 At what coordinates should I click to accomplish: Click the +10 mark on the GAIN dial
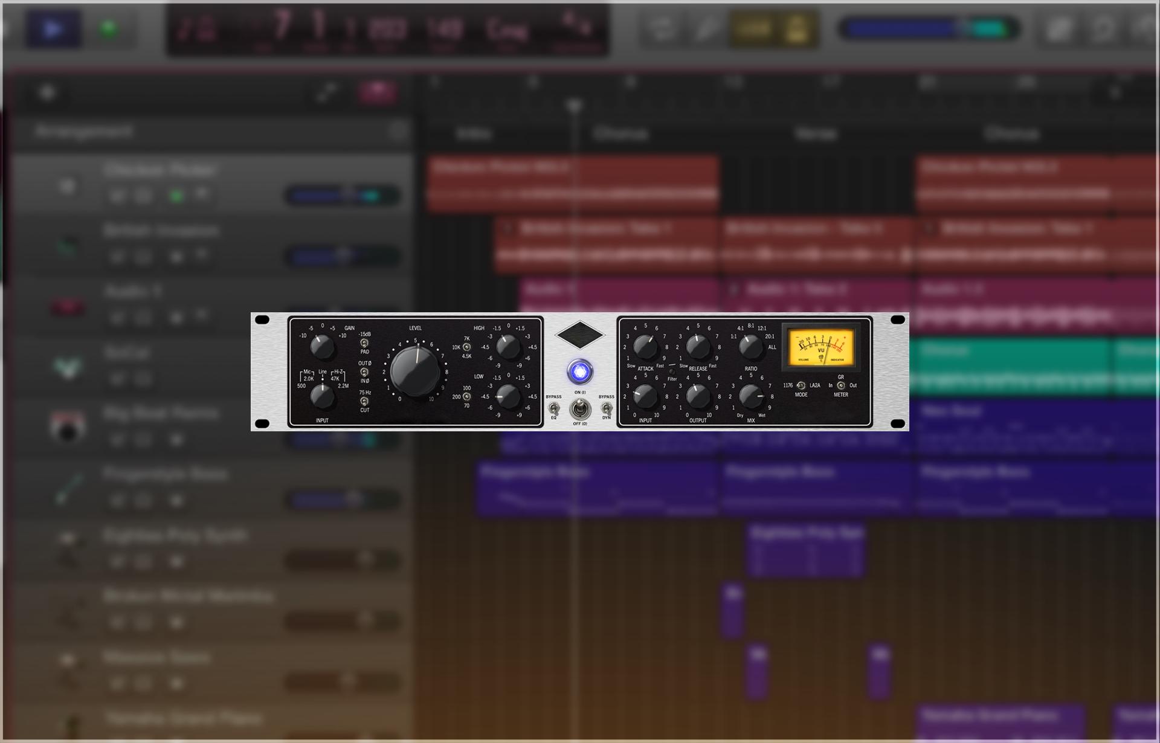coord(342,336)
